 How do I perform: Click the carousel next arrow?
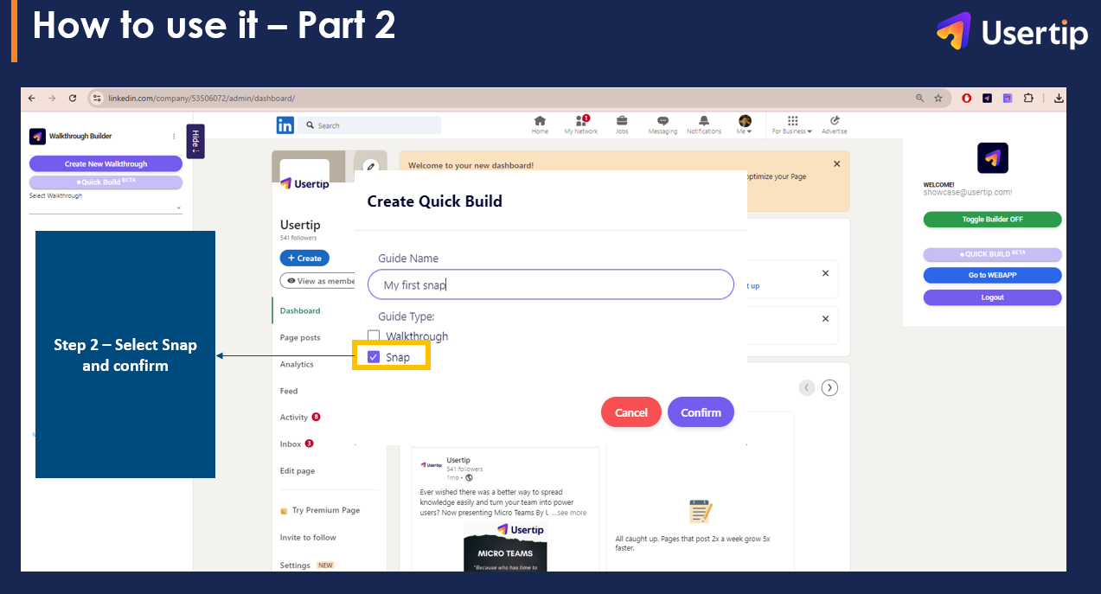click(829, 387)
